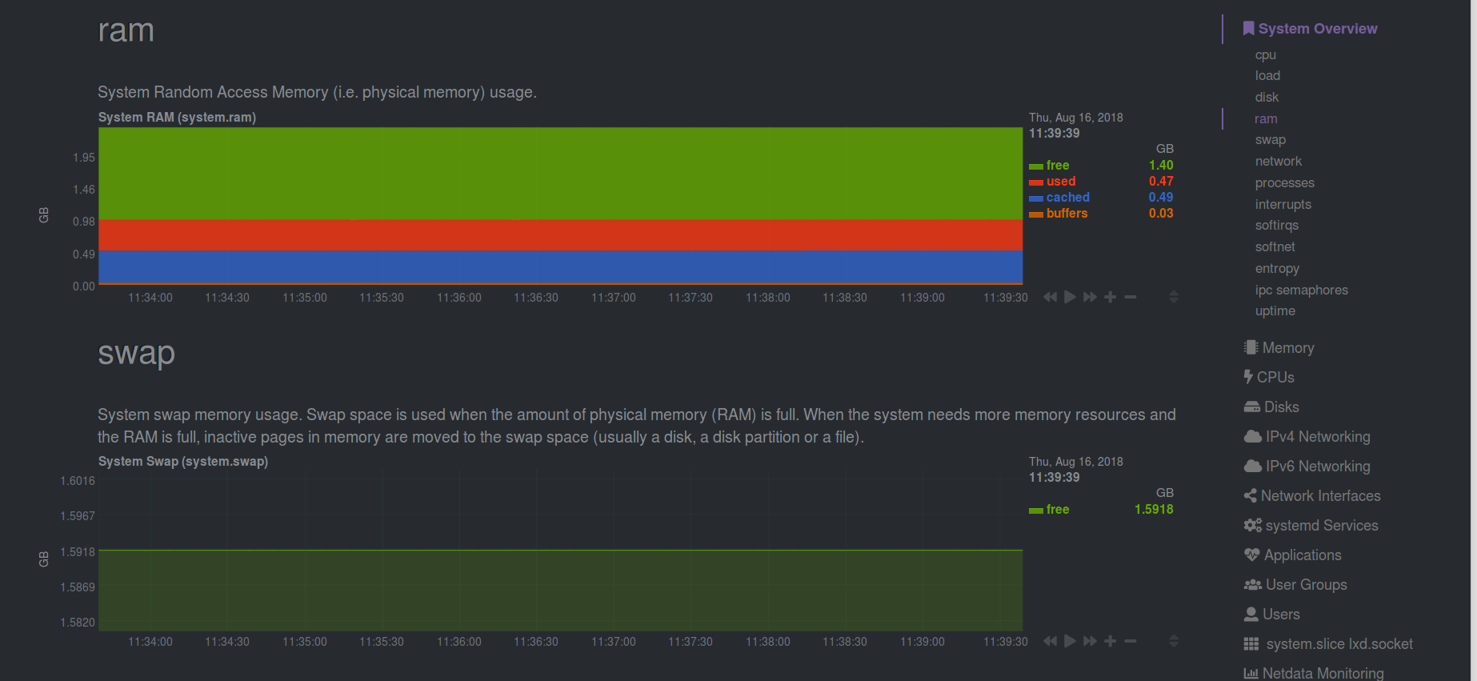This screenshot has width=1477, height=681.
Task: Zoom out RAM chart with minus icon
Action: [x=1130, y=297]
